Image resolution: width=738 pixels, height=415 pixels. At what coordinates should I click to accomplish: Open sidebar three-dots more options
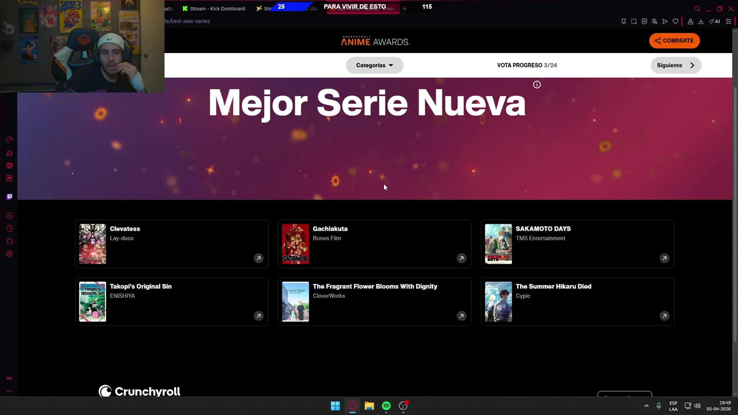pyautogui.click(x=9, y=391)
